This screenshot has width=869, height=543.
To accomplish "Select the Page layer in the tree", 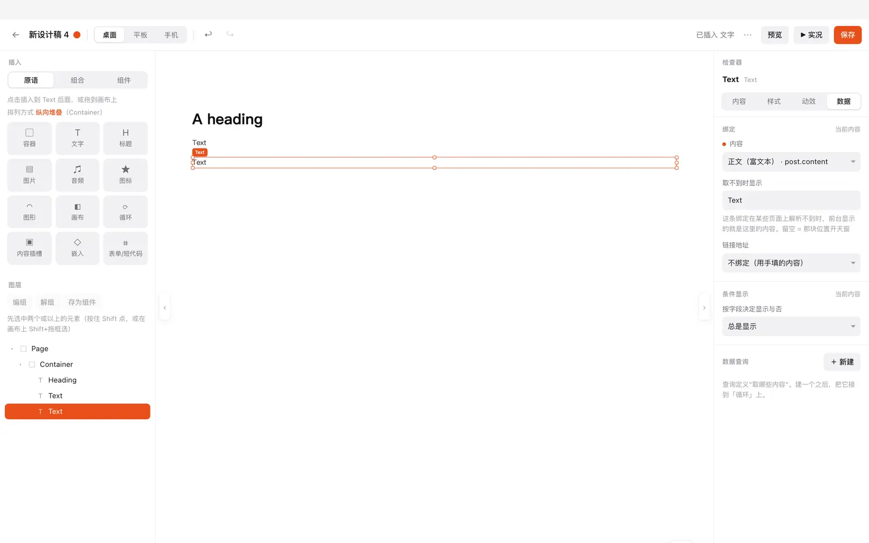I will 78,349.
